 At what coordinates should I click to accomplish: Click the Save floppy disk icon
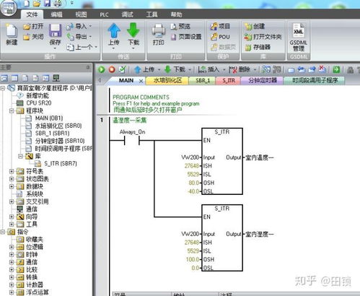tap(55, 31)
